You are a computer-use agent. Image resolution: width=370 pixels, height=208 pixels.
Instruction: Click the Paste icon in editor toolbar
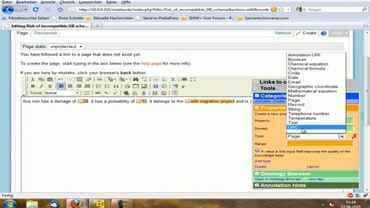[50, 80]
